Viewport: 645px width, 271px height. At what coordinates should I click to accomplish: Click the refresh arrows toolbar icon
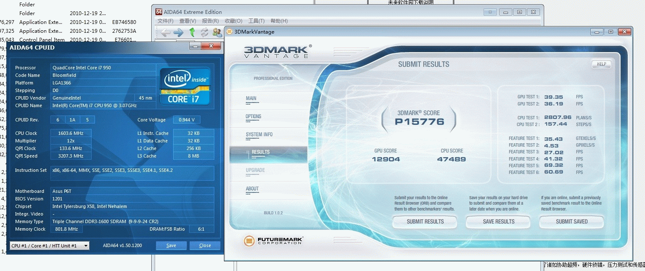point(205,32)
